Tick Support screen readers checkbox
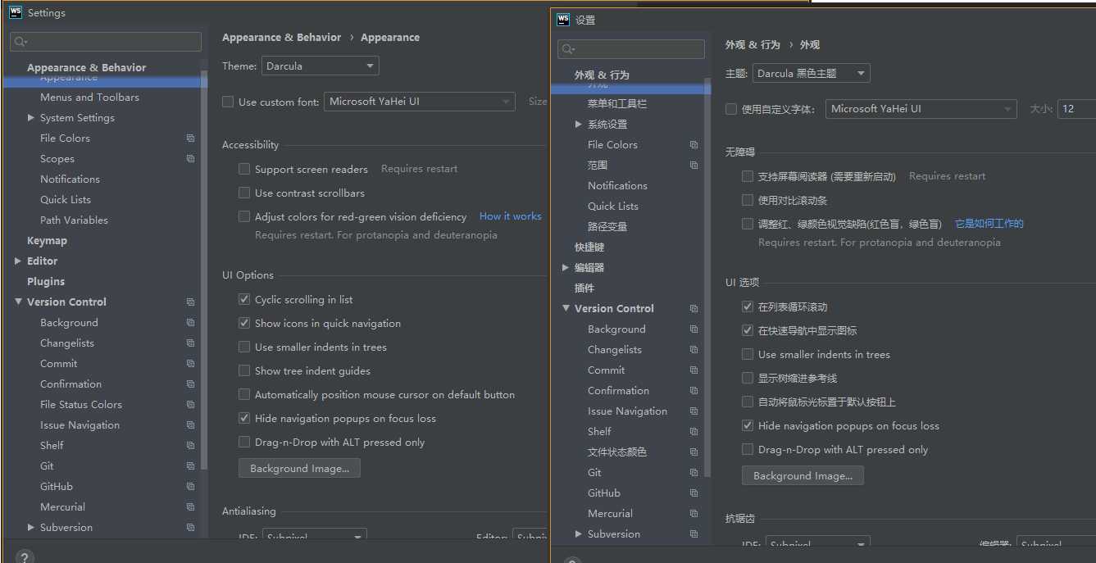The image size is (1096, 563). 244,169
